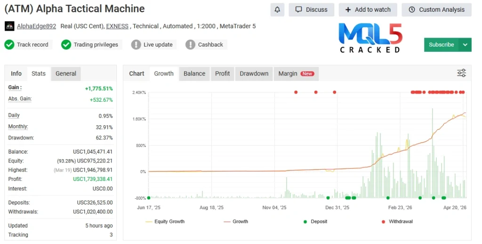482x244 pixels.
Task: Open the Drawdown chart tab
Action: [254, 73]
